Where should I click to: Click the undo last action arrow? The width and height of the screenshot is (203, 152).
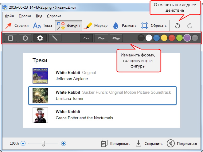pos(177,26)
